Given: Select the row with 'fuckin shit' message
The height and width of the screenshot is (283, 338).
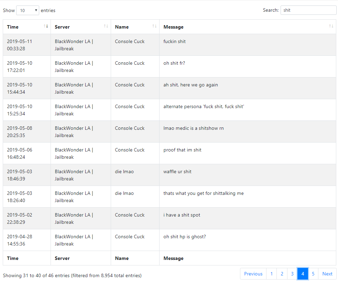Looking at the screenshot, I should click(170, 45).
